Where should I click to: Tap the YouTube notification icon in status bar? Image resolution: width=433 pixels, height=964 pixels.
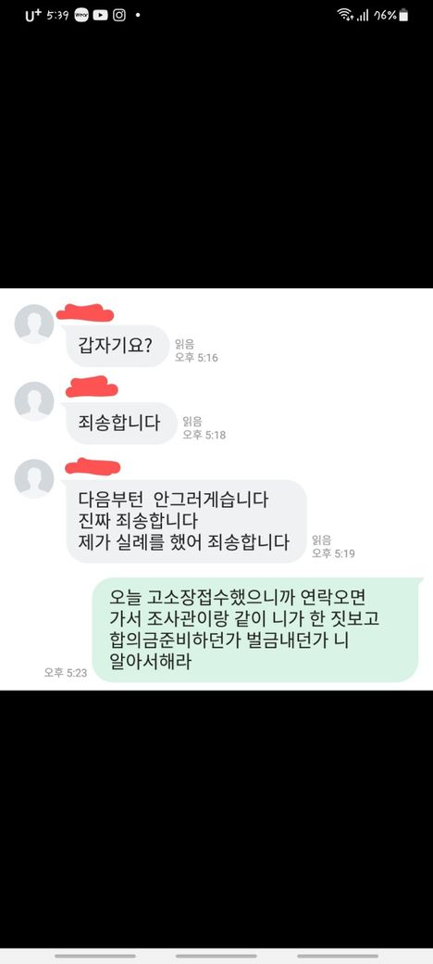(x=100, y=16)
